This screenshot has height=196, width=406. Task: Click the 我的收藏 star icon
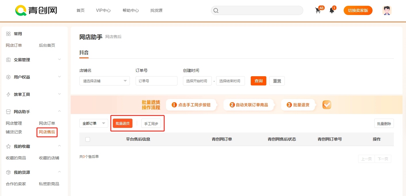click(8, 146)
